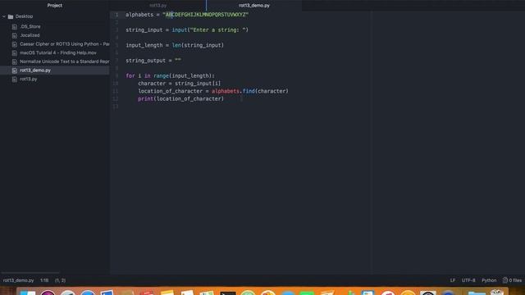Screen dimensions: 525x295
Task: Open .DS_Store in the tree view
Action: tap(30, 27)
